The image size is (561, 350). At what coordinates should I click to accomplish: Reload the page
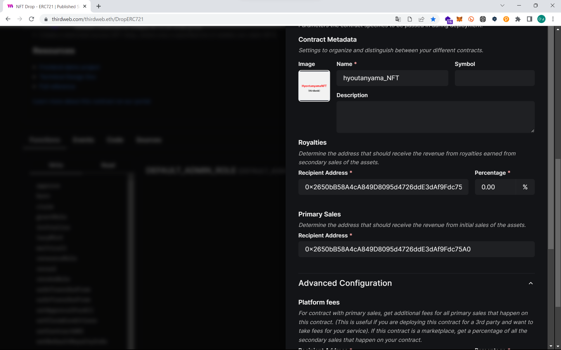(32, 19)
